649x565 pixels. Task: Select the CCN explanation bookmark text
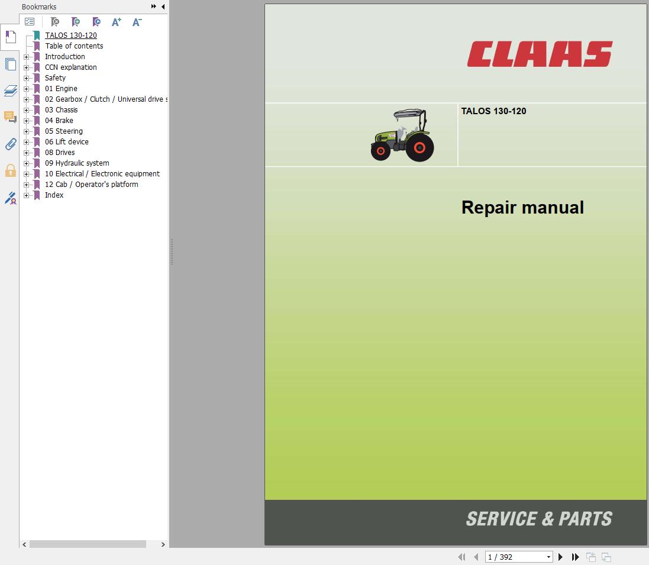tap(71, 67)
